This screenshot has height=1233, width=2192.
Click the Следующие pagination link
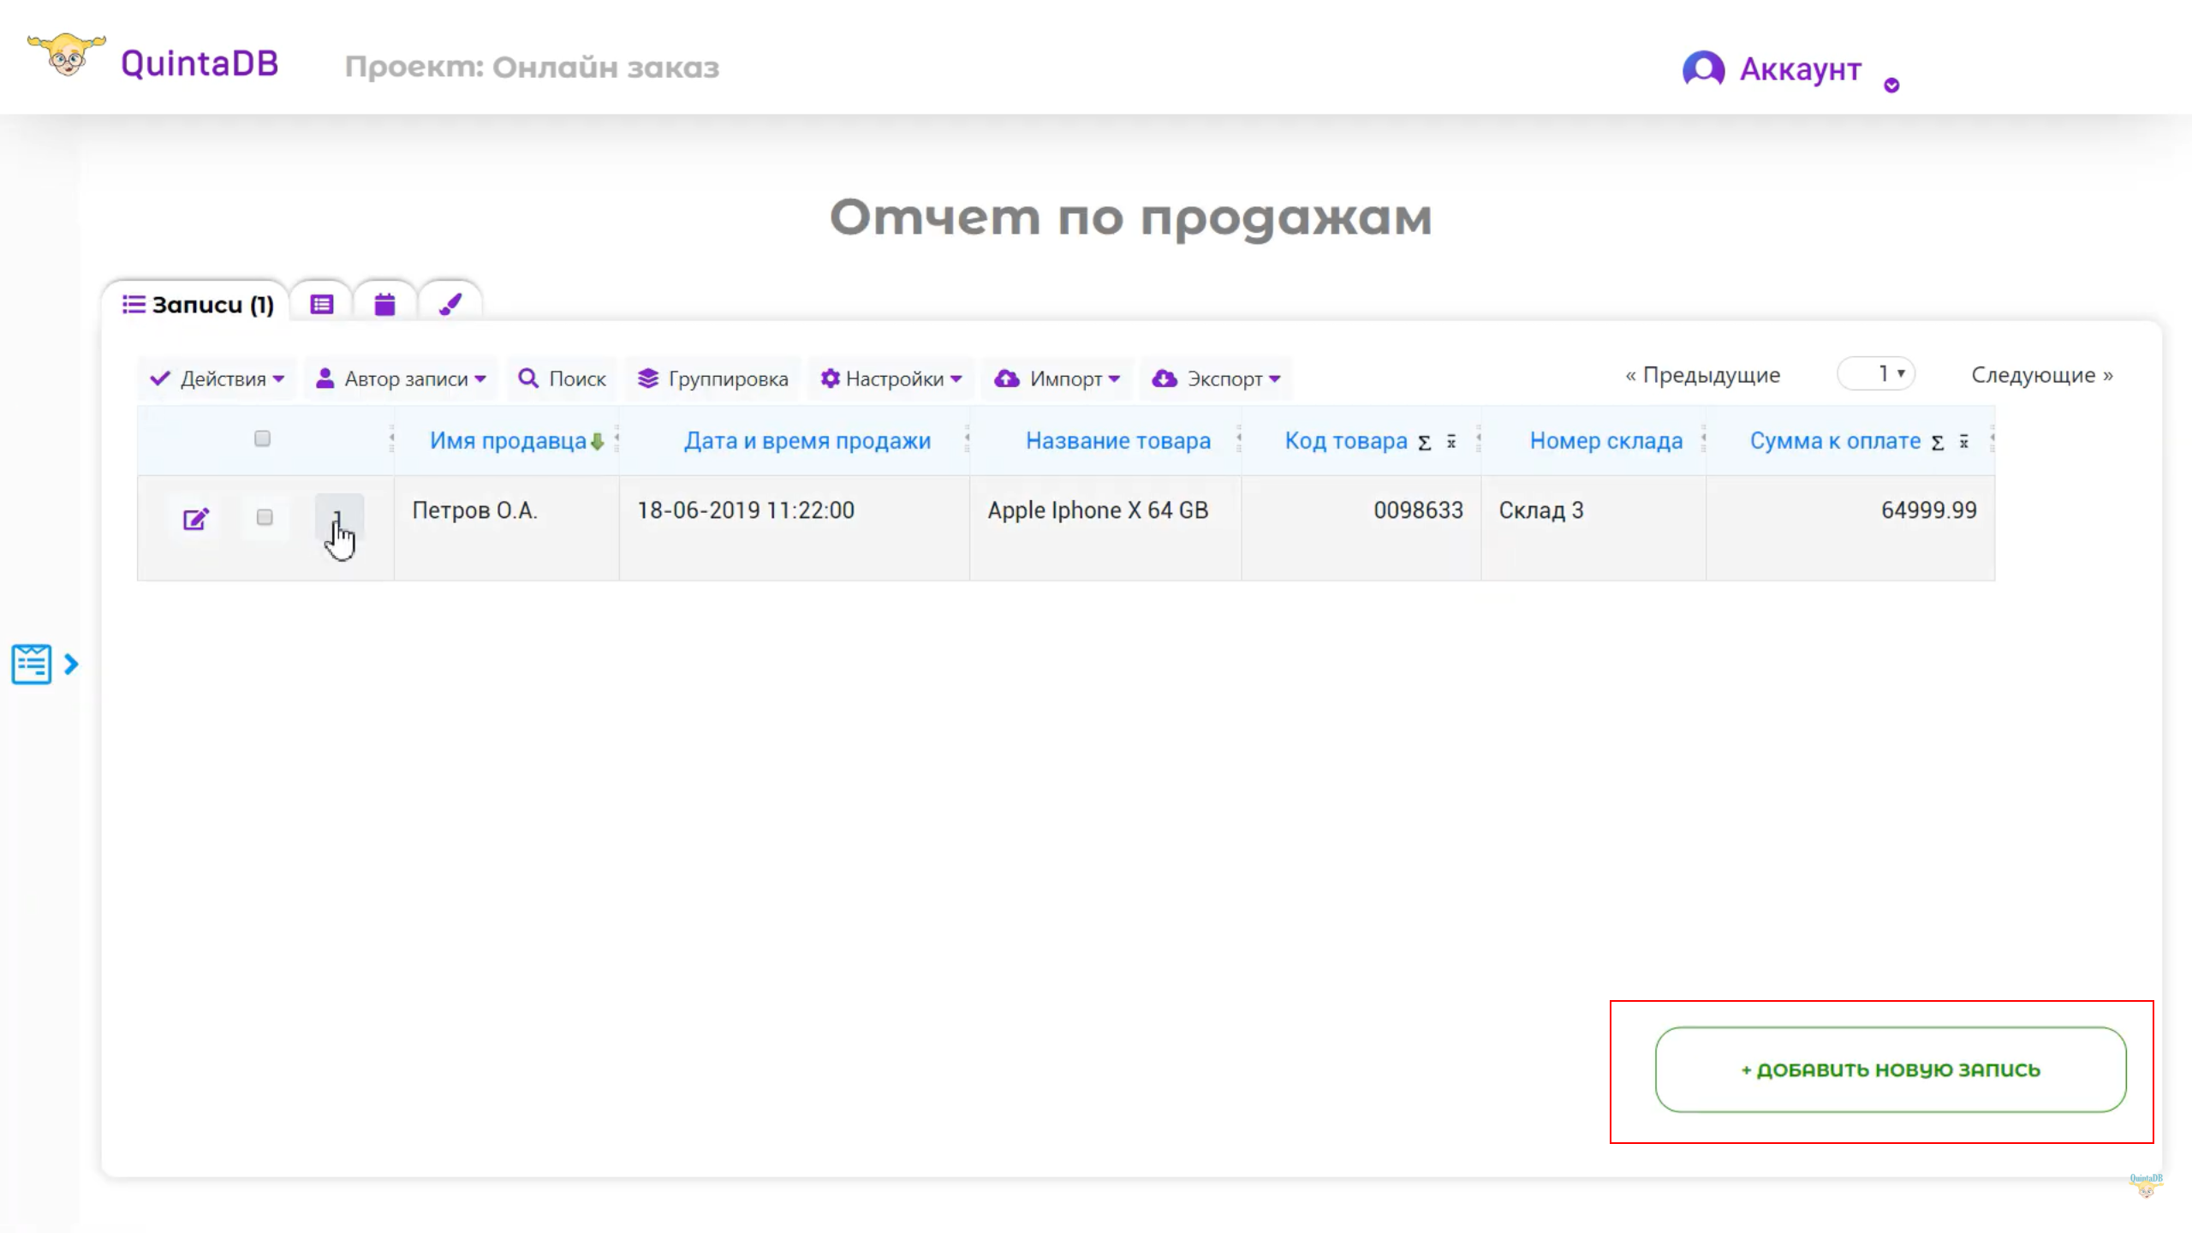2041,375
